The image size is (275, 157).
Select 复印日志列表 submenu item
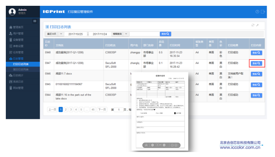[x=23, y=69]
